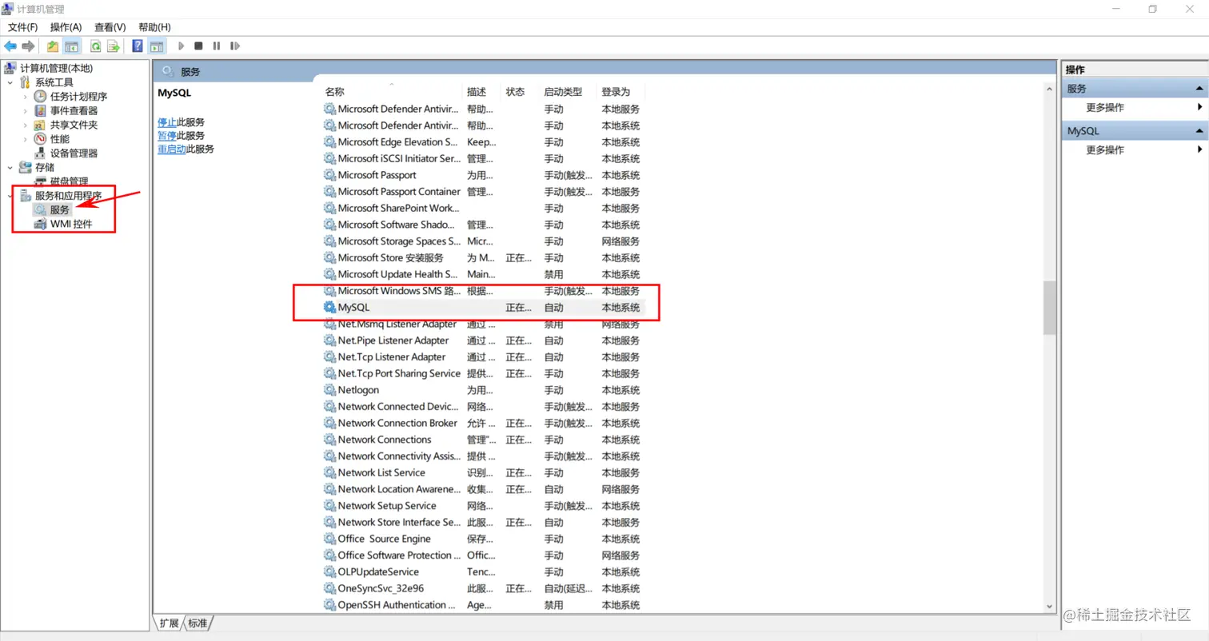The width and height of the screenshot is (1209, 641).
Task: Click the Back arrow toolbar icon
Action: pos(10,46)
